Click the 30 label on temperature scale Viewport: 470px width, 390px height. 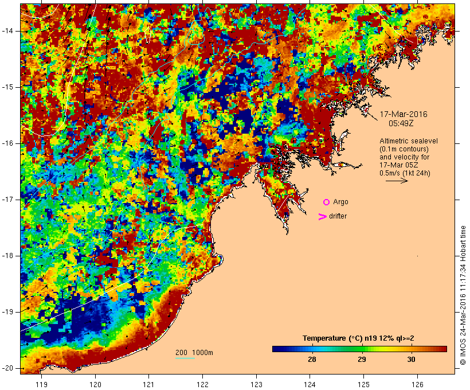point(412,359)
